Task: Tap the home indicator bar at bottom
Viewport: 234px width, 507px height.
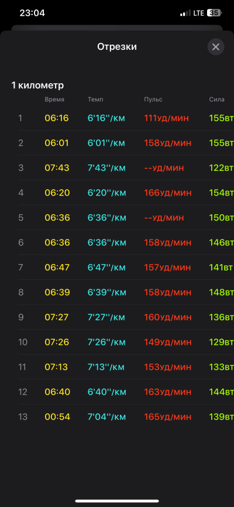Action: tap(117, 501)
